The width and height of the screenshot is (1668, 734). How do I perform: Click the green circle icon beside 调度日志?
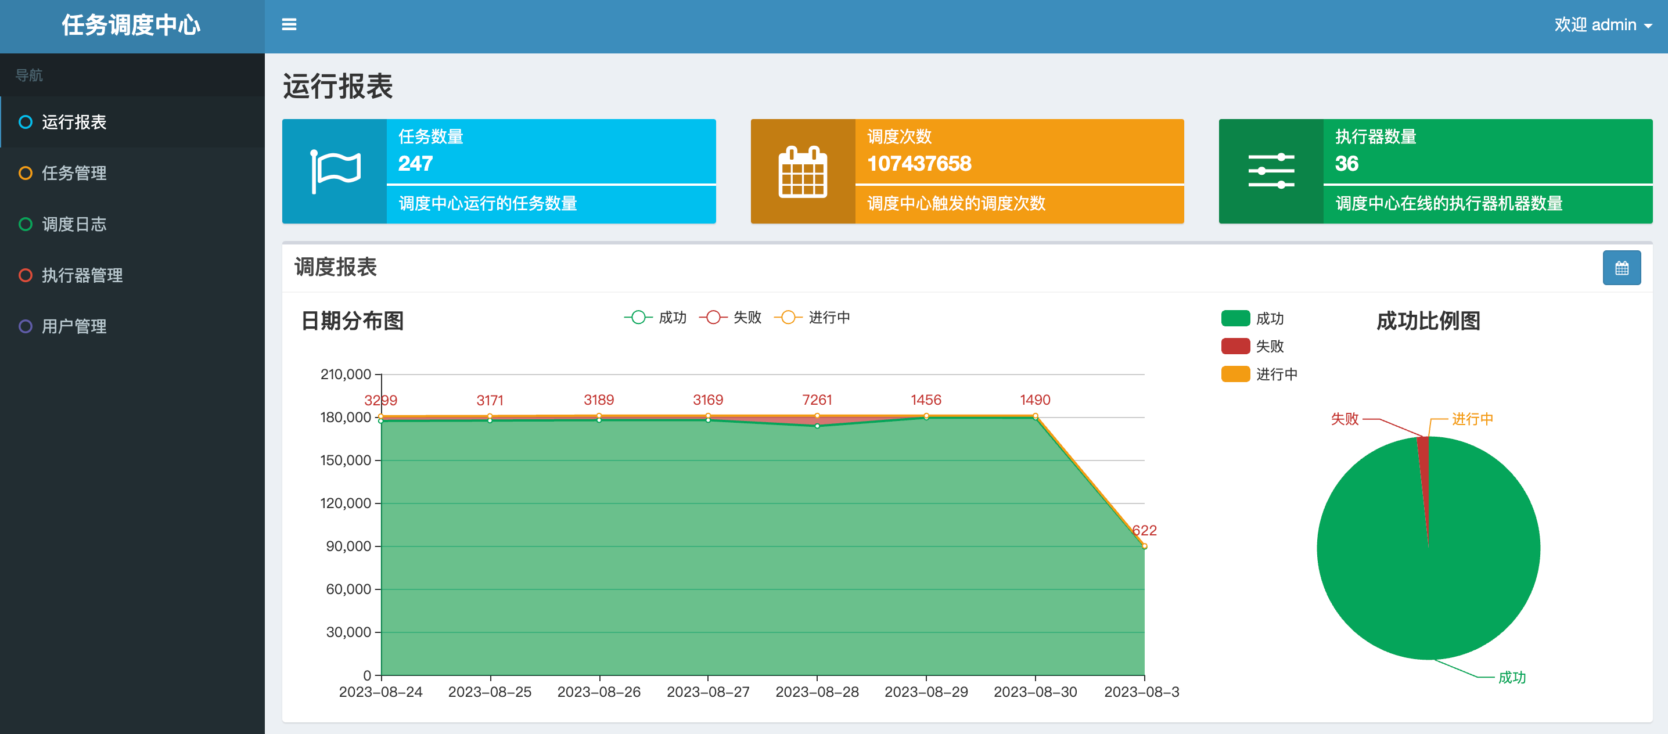coord(25,224)
